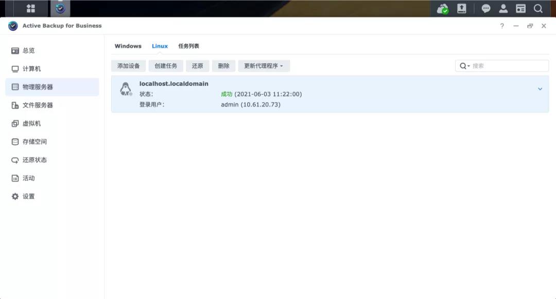Click 还原 restore button
Viewport: 556px width, 299px height.
coord(198,66)
